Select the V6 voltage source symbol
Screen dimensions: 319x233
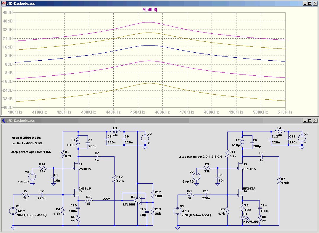302,138
